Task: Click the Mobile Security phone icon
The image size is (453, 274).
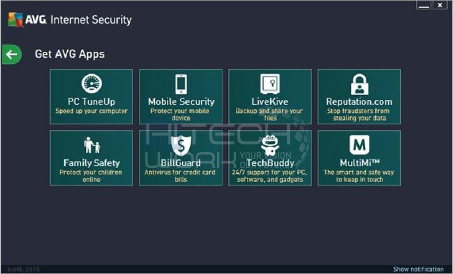Action: (x=181, y=84)
